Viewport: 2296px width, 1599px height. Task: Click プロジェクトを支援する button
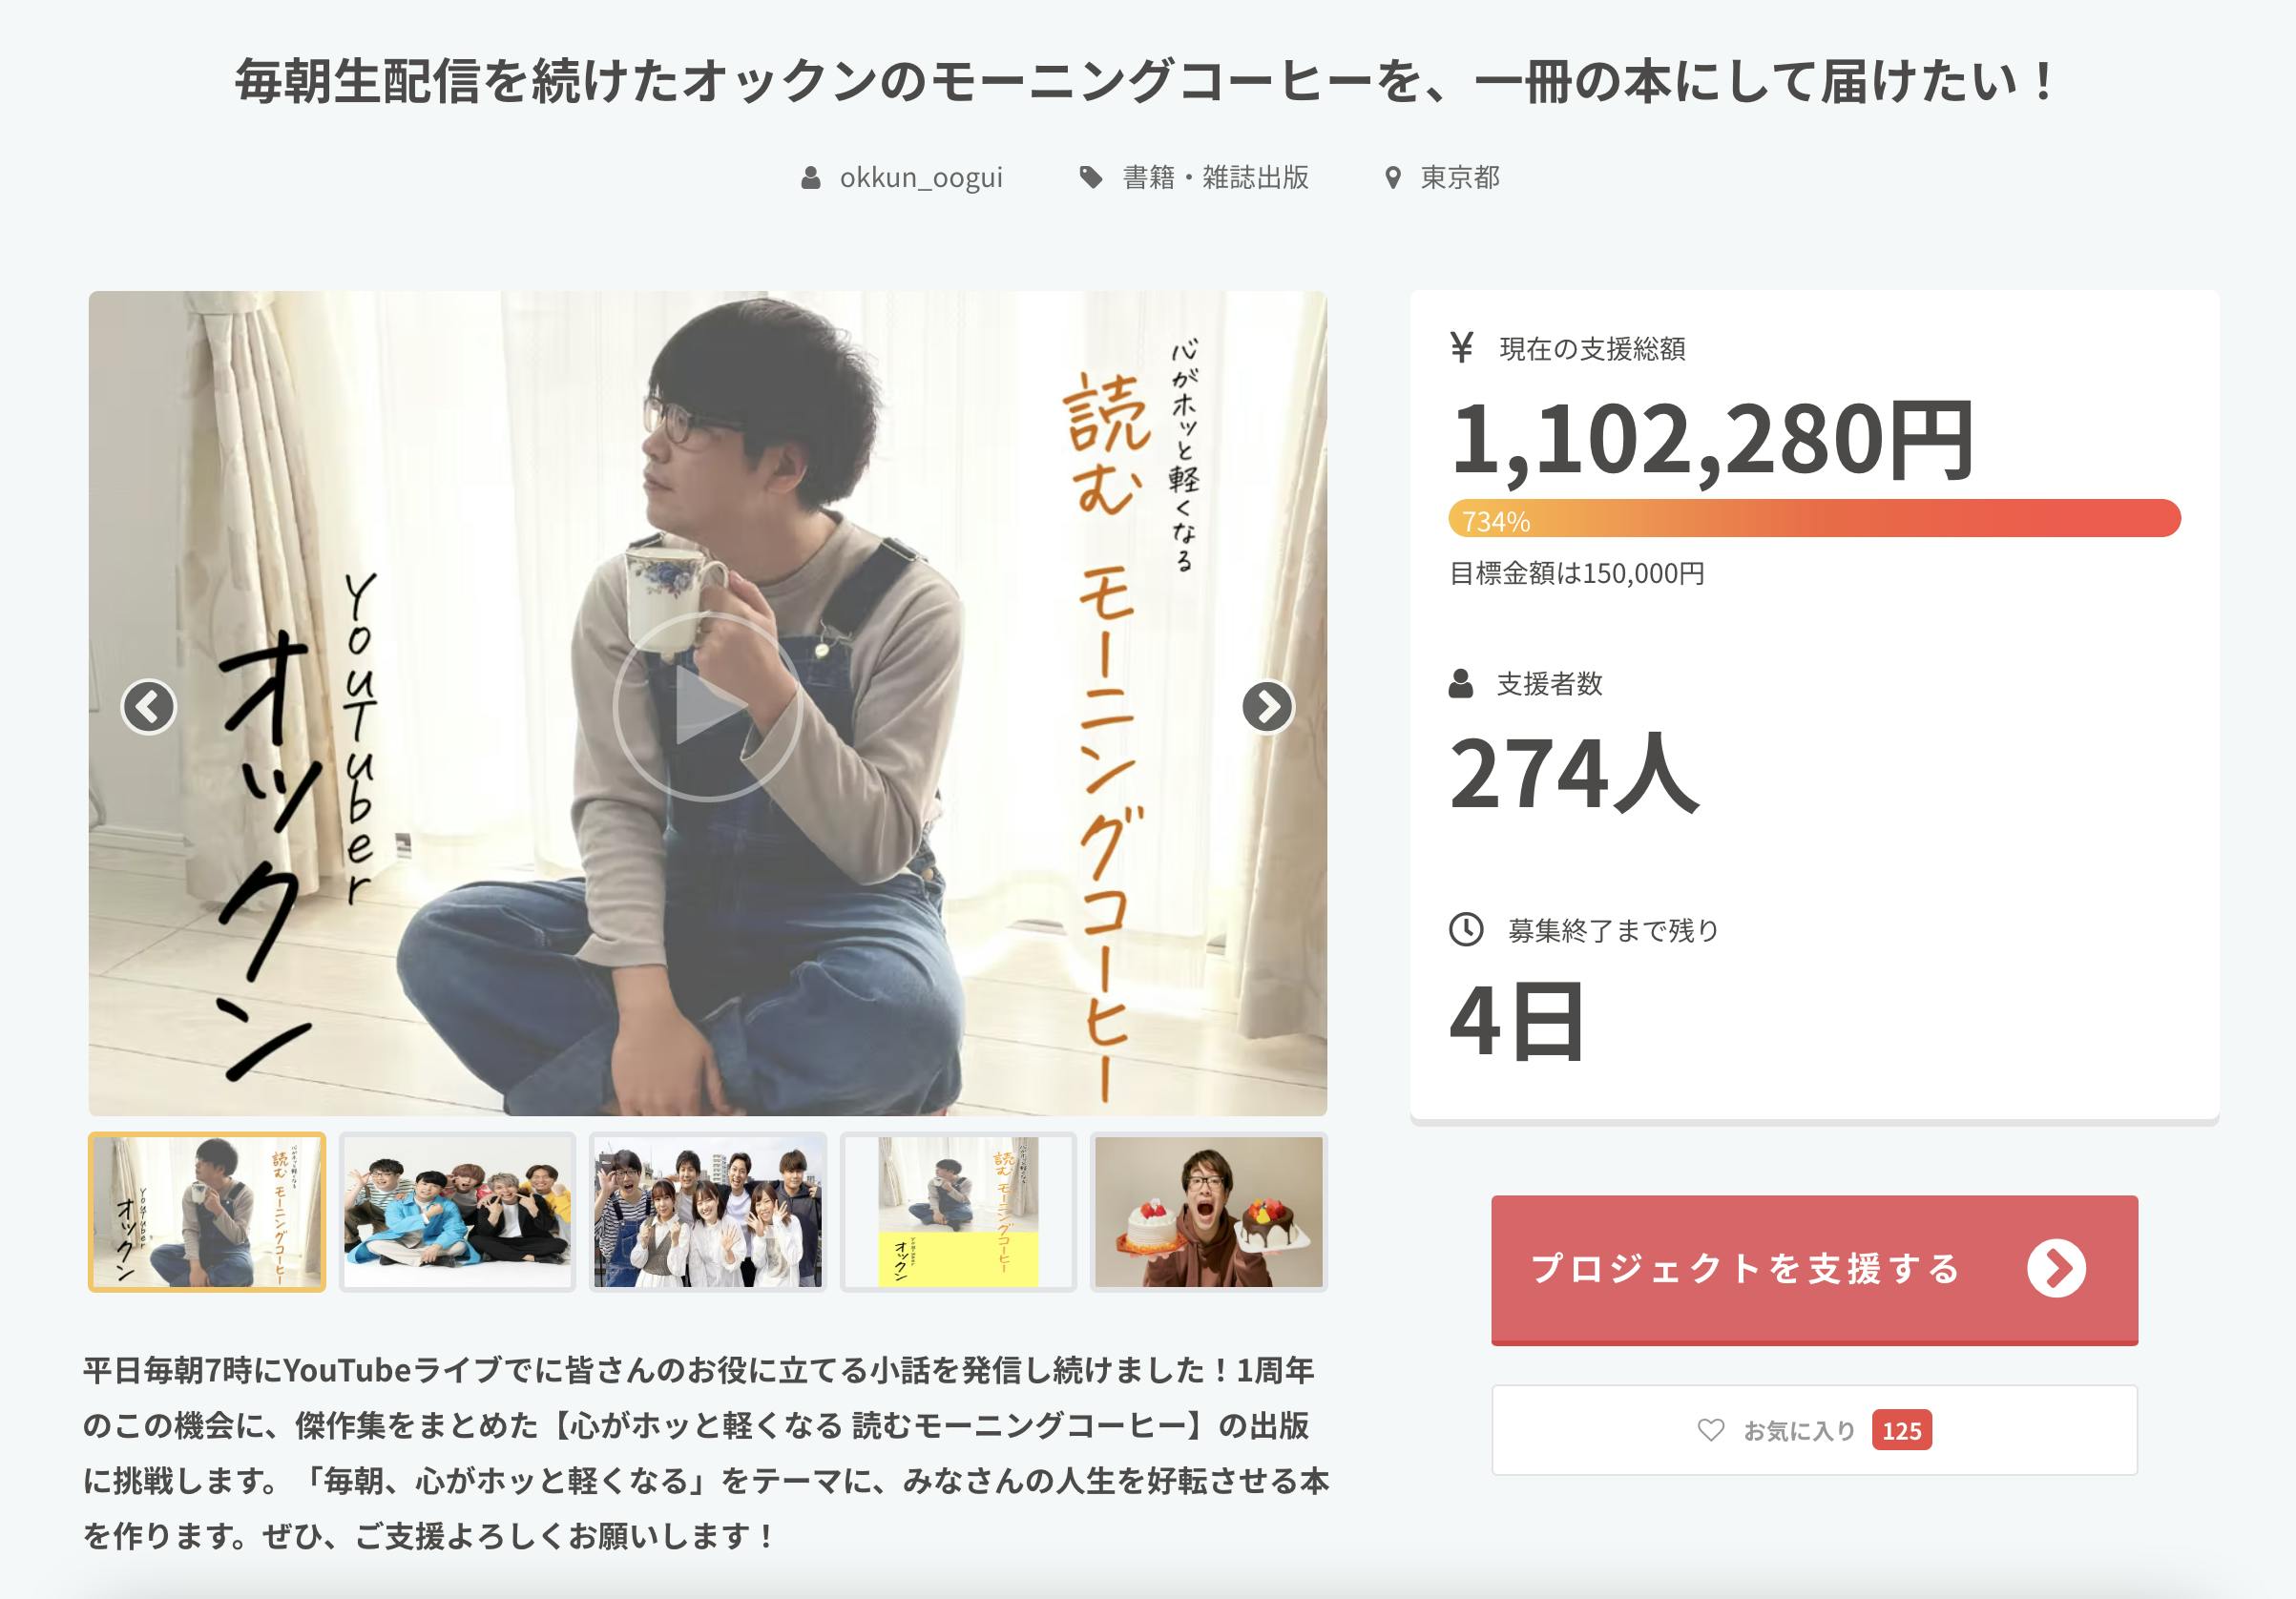pyautogui.click(x=1814, y=1269)
